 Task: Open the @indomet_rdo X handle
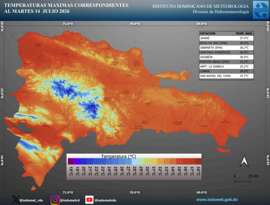pyautogui.click(x=31, y=200)
